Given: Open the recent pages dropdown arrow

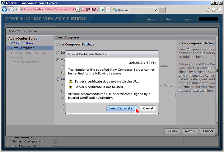Looking at the screenshot, I should (x=16, y=9).
